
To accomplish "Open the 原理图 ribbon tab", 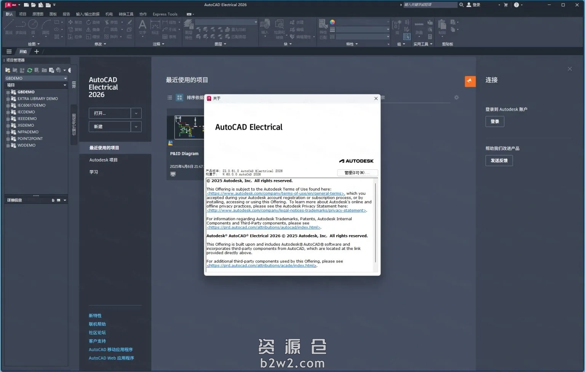I will (x=38, y=14).
